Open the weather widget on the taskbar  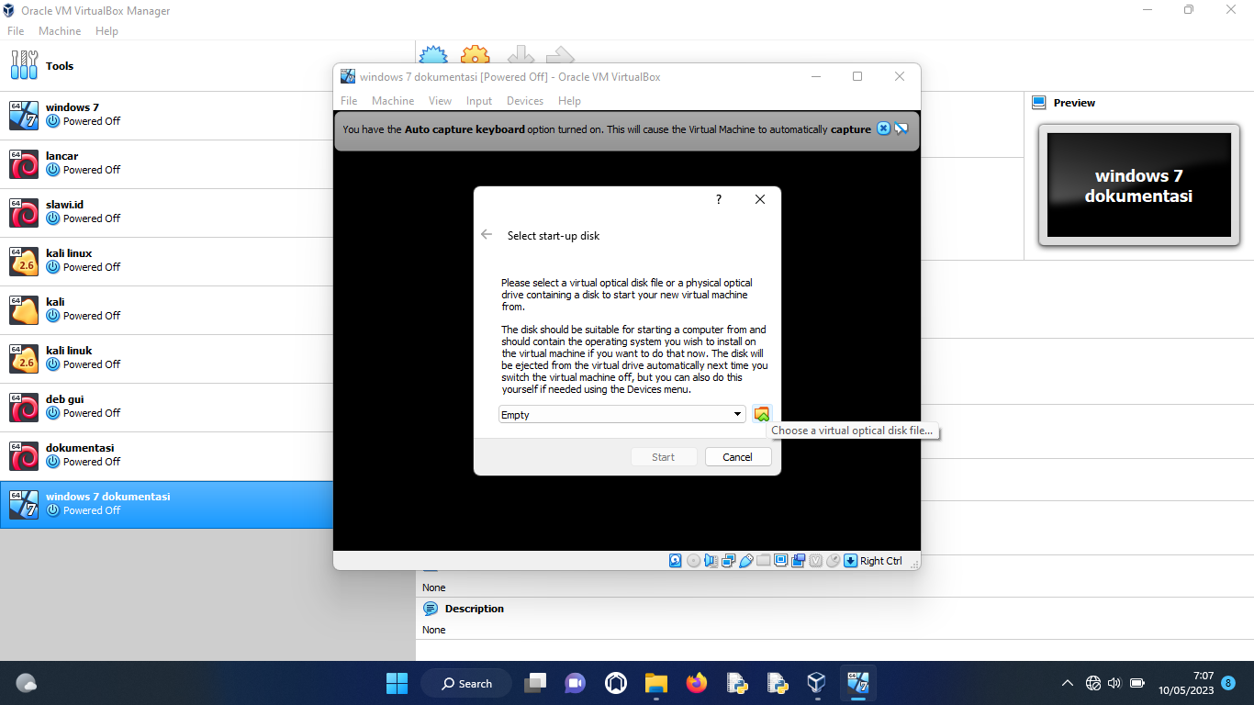[x=27, y=683]
